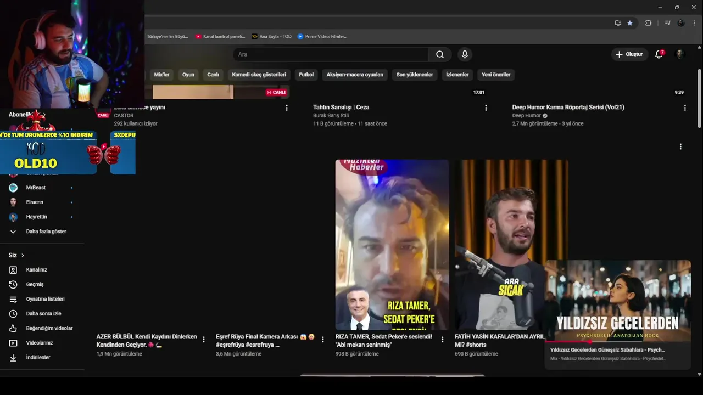This screenshot has height=395, width=703.
Task: Open options for AZER BÜLBÜL short
Action: coord(204,340)
